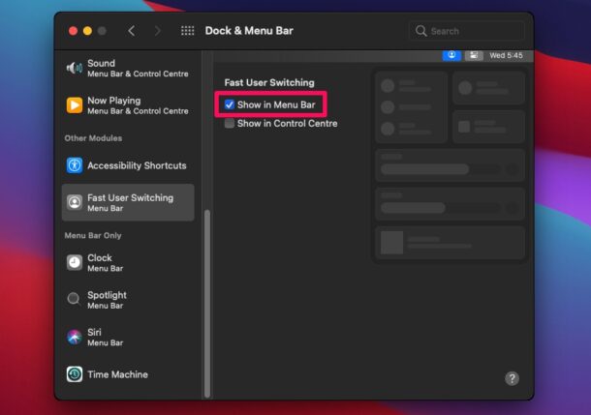The height and width of the screenshot is (415, 591).
Task: Open the show-all preferences grid icon
Action: tap(187, 31)
